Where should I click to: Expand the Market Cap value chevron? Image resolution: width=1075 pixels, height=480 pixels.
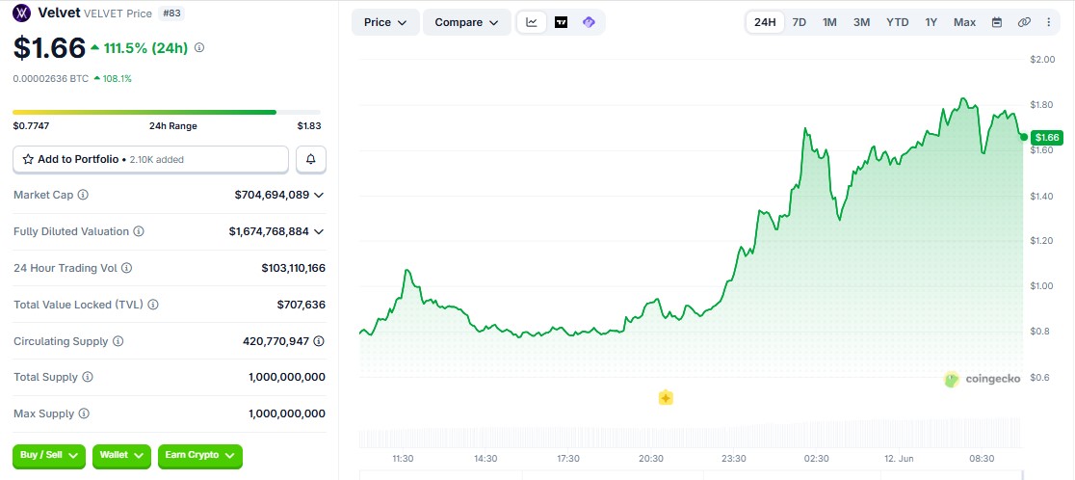[319, 195]
